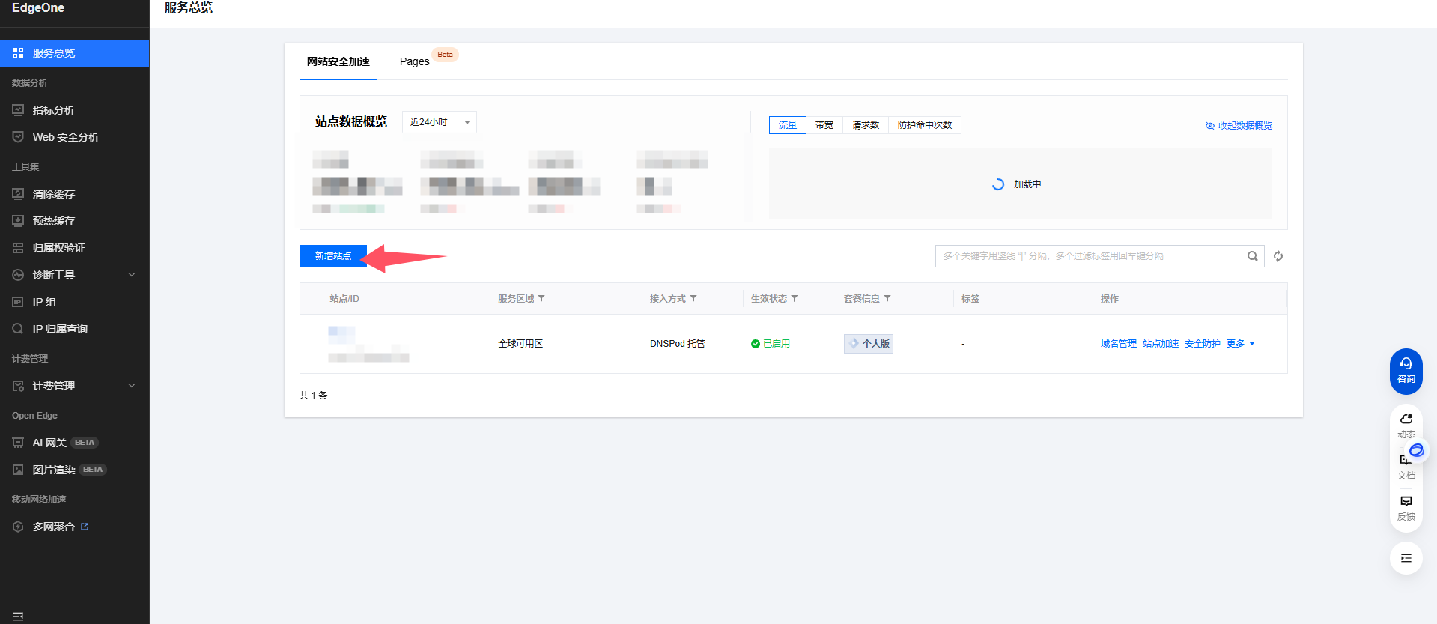Click the 诊断工具 pulse icon

pyautogui.click(x=18, y=275)
